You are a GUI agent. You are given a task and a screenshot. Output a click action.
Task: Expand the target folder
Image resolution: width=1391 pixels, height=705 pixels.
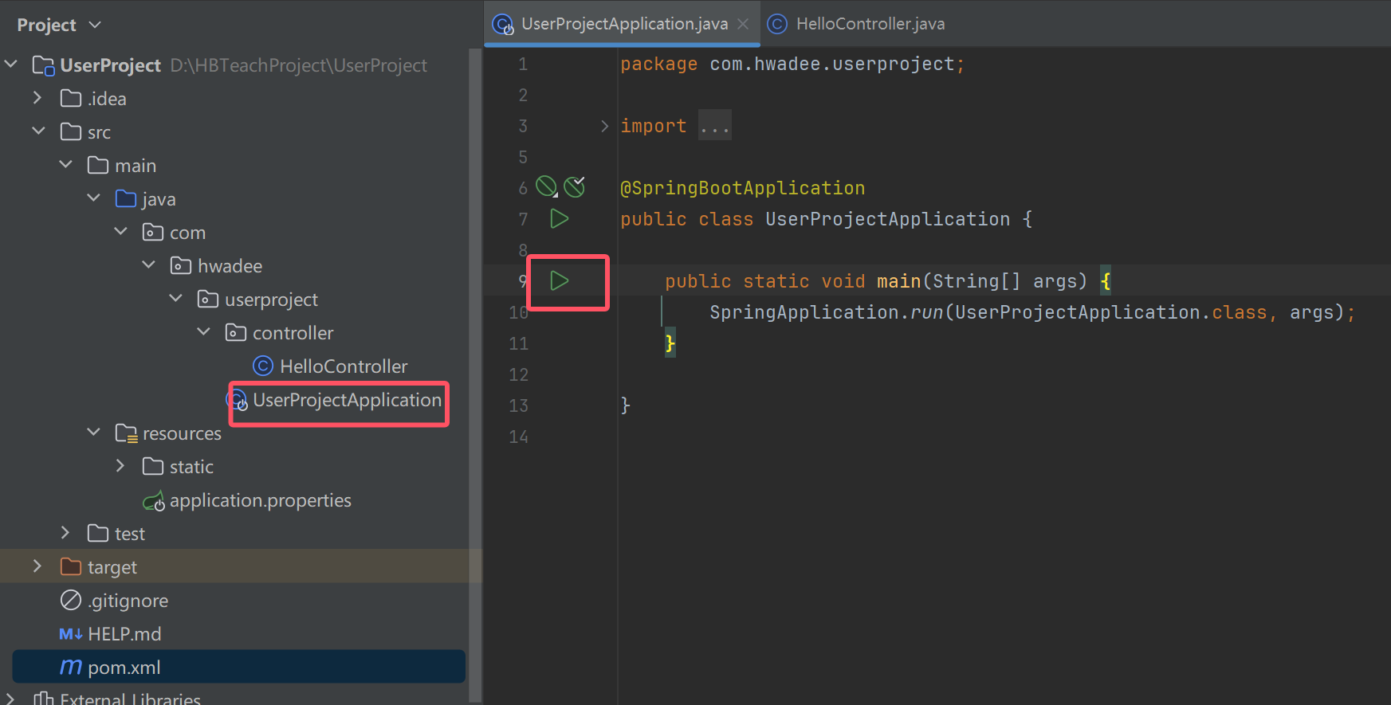point(37,566)
